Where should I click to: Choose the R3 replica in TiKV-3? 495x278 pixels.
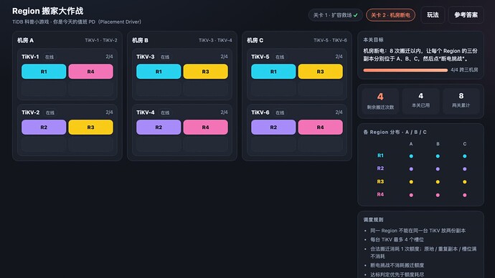pyautogui.click(x=205, y=72)
